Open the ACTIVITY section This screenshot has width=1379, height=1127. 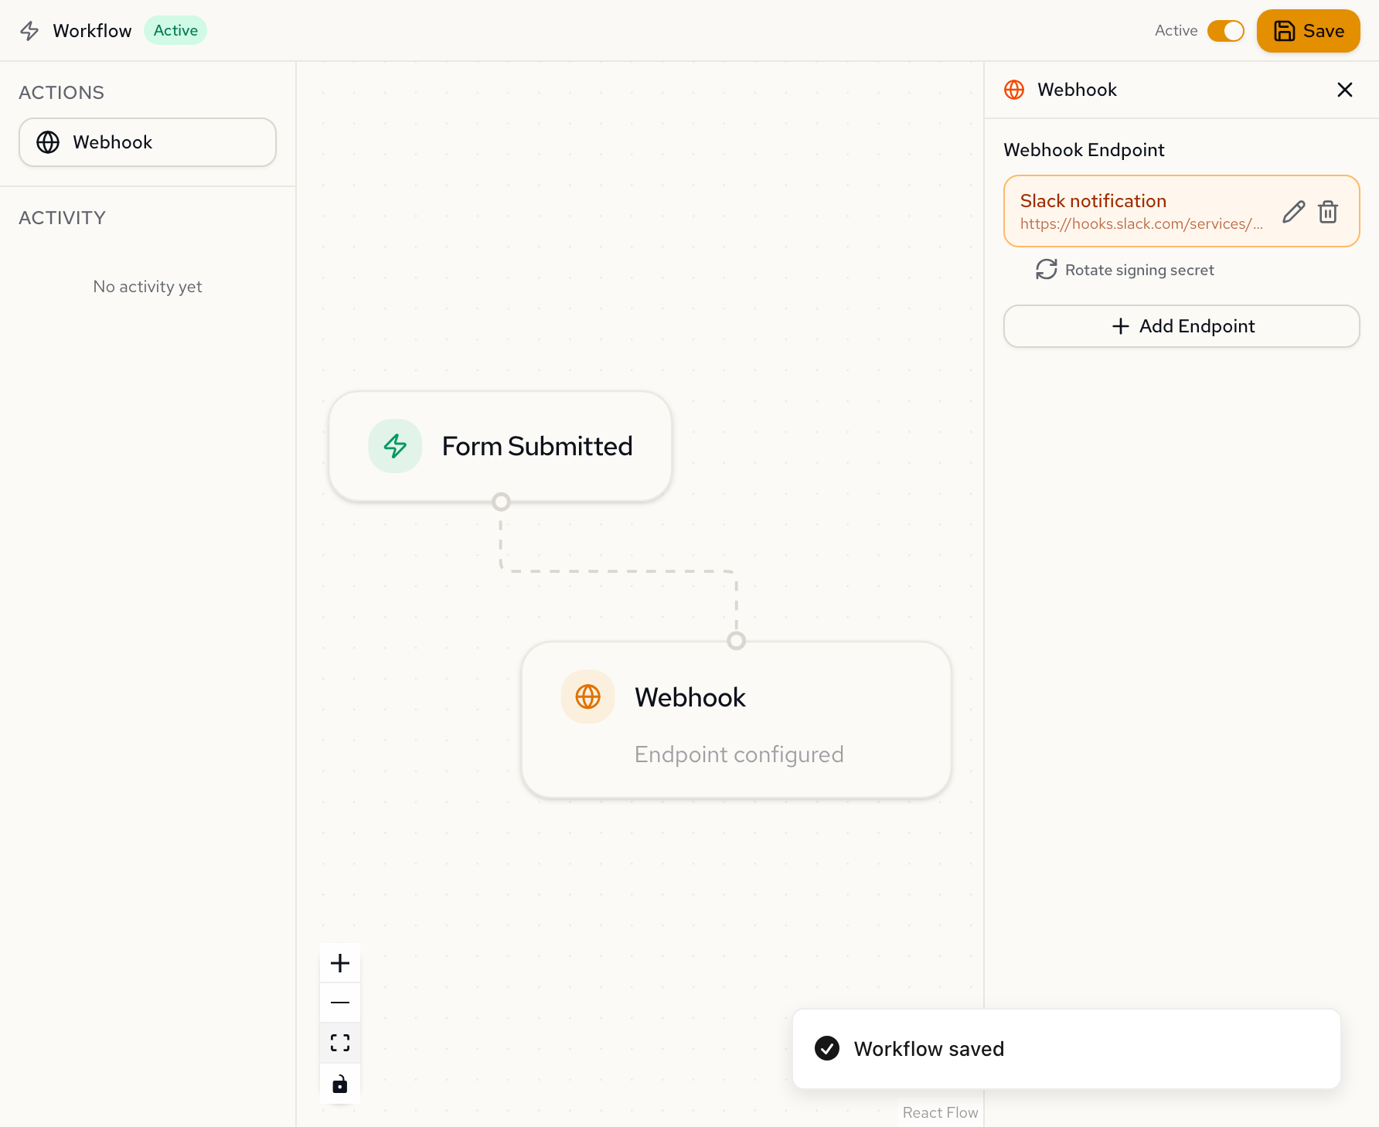click(x=62, y=218)
